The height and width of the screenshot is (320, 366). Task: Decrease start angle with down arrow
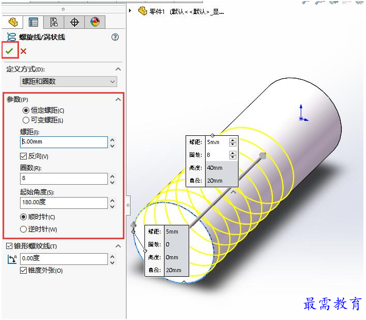[113, 206]
